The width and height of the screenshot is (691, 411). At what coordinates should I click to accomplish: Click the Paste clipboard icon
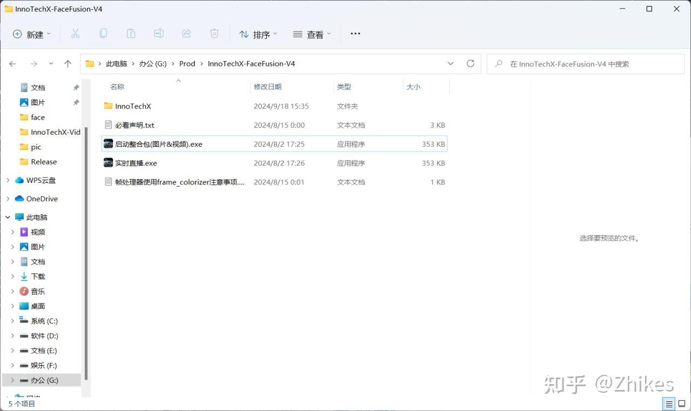[131, 34]
